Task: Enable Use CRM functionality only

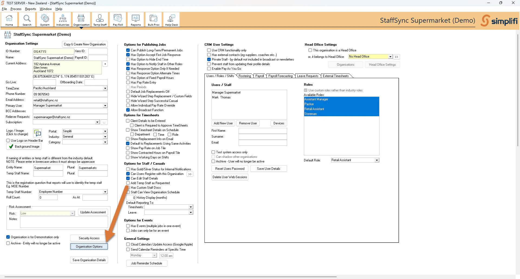Action: tap(209, 50)
